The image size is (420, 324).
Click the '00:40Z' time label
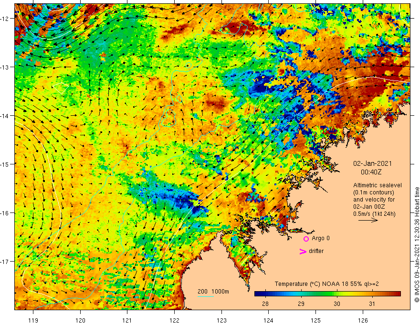pyautogui.click(x=371, y=172)
